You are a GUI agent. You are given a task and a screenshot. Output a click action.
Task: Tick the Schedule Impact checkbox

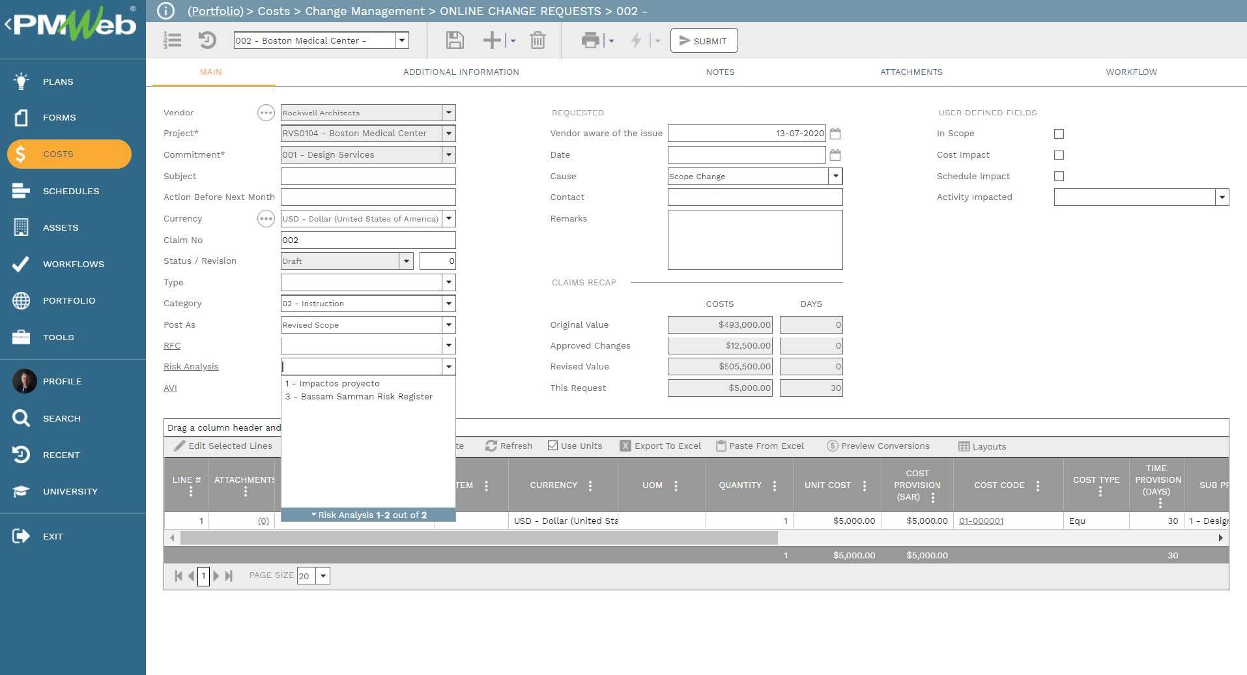1059,176
